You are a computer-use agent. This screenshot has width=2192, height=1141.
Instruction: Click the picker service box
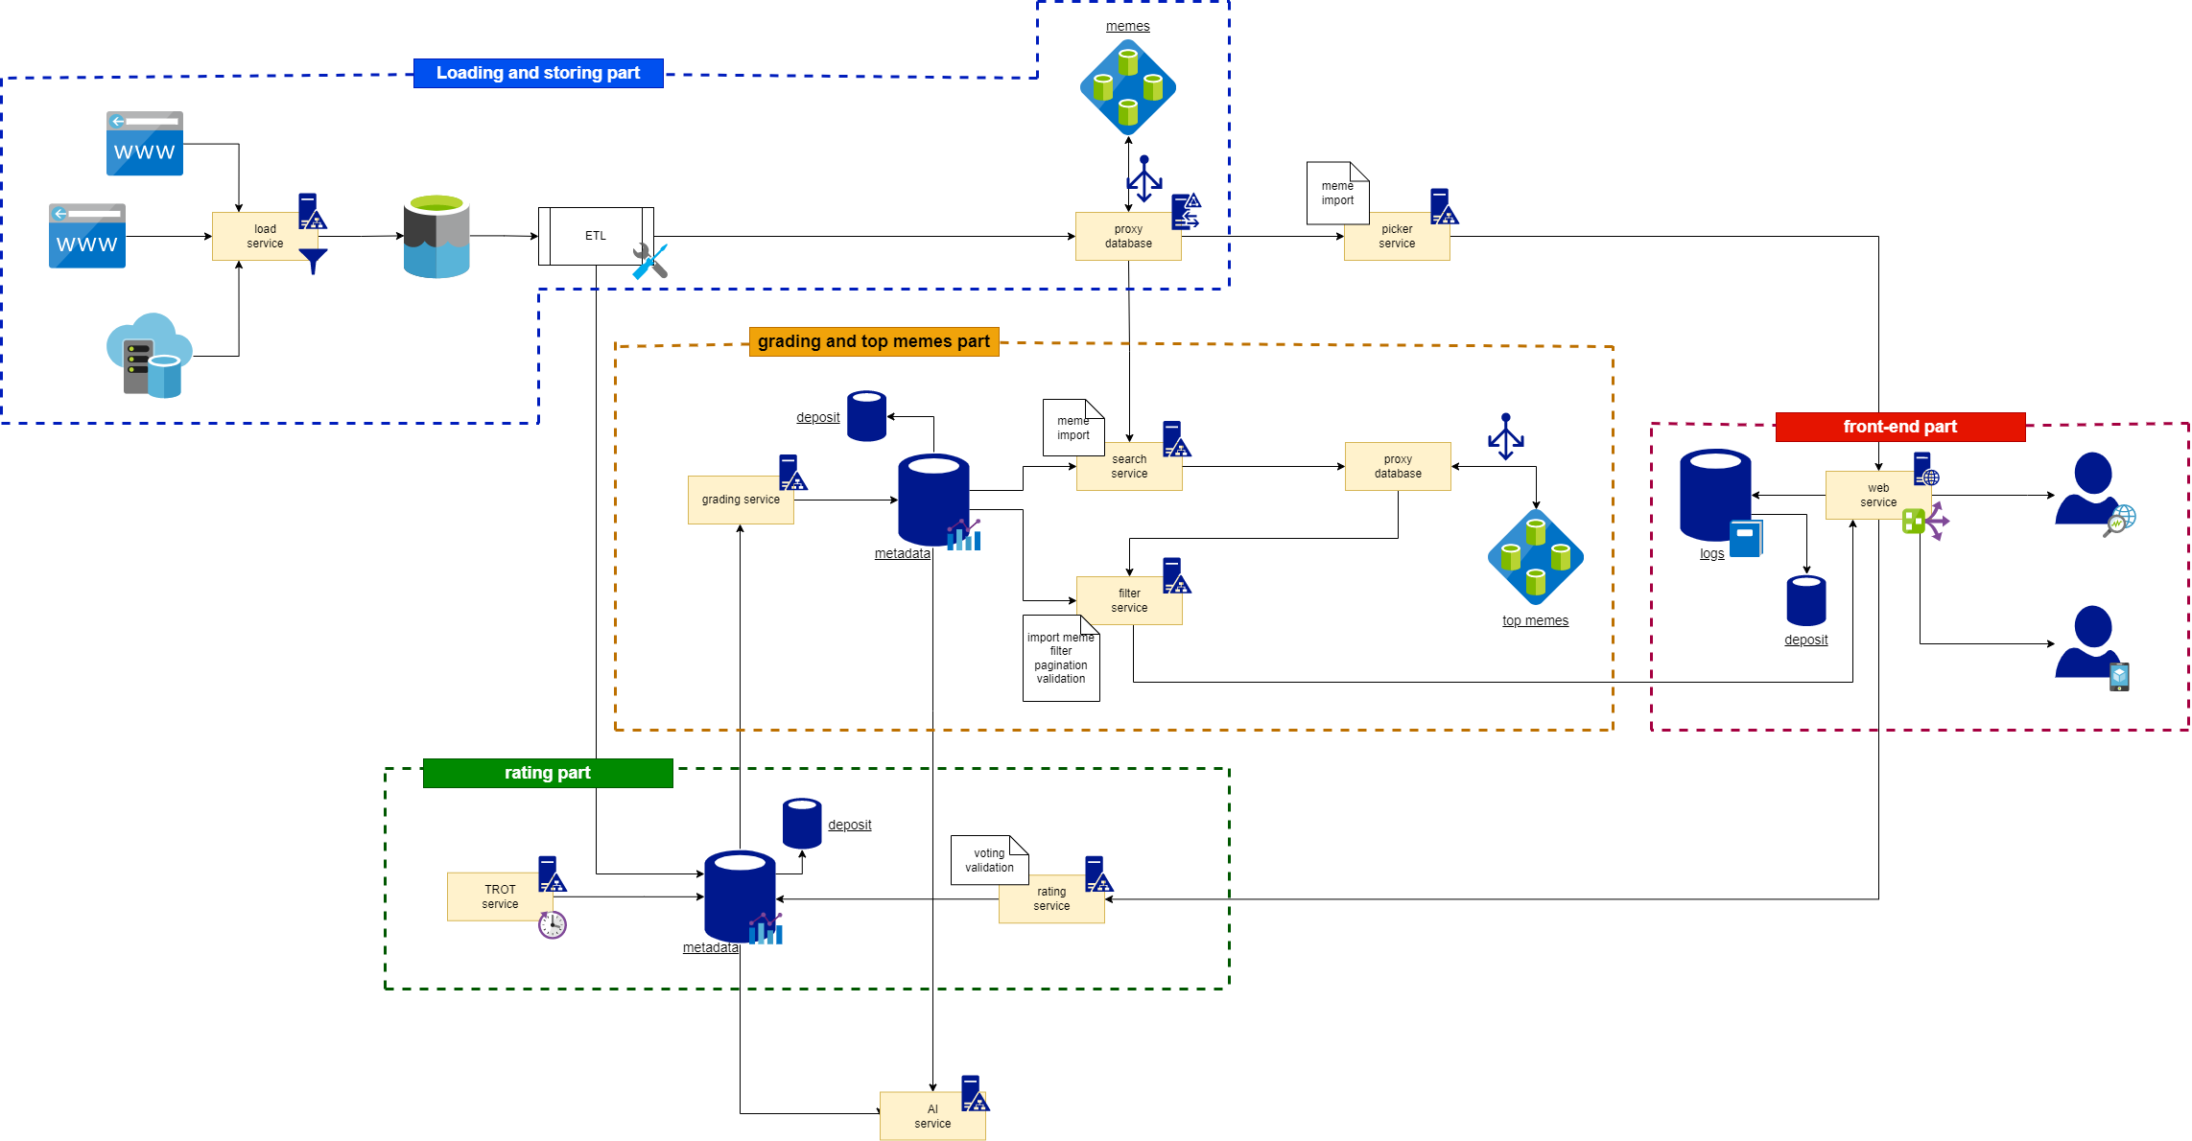[x=1396, y=237]
